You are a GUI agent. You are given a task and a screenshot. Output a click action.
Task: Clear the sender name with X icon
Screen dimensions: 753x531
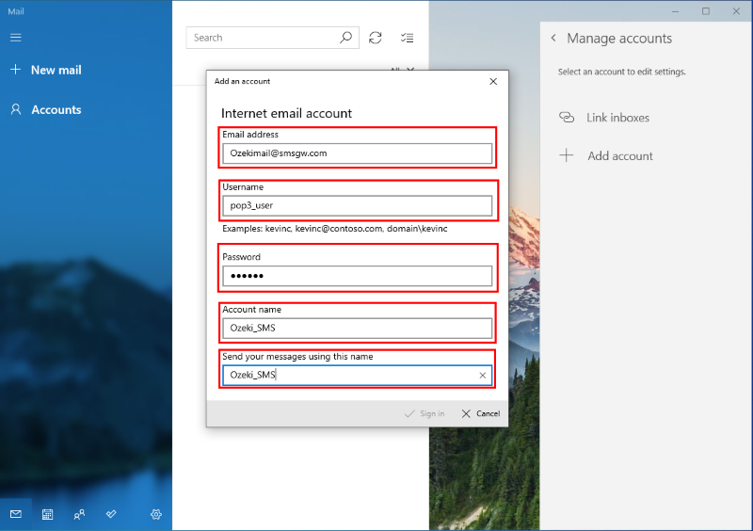click(483, 376)
